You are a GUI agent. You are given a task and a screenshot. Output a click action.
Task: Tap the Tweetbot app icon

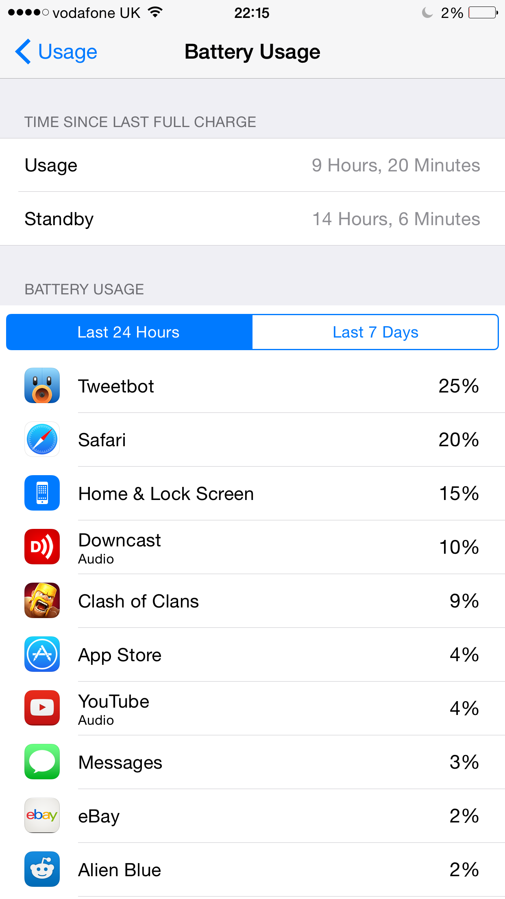tap(42, 386)
